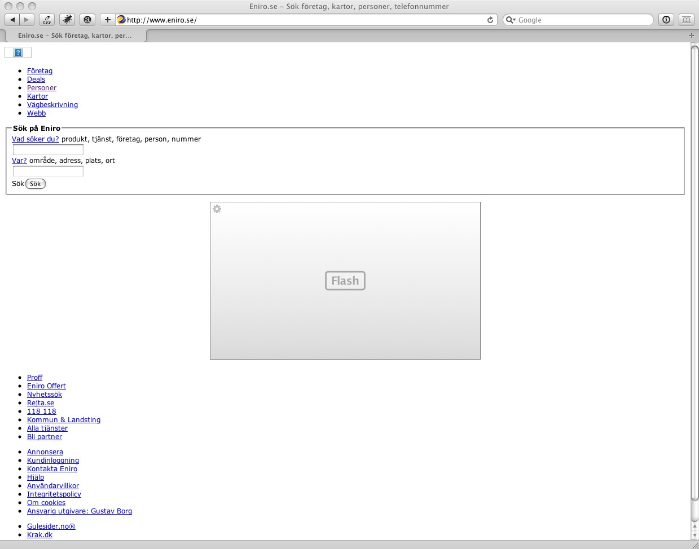The image size is (699, 549).
Task: Open the Kartor link
Action: click(x=37, y=96)
